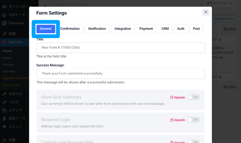Viewport: 241px width, 143px height.
Task: Open the Notification tab
Action: coord(97,29)
